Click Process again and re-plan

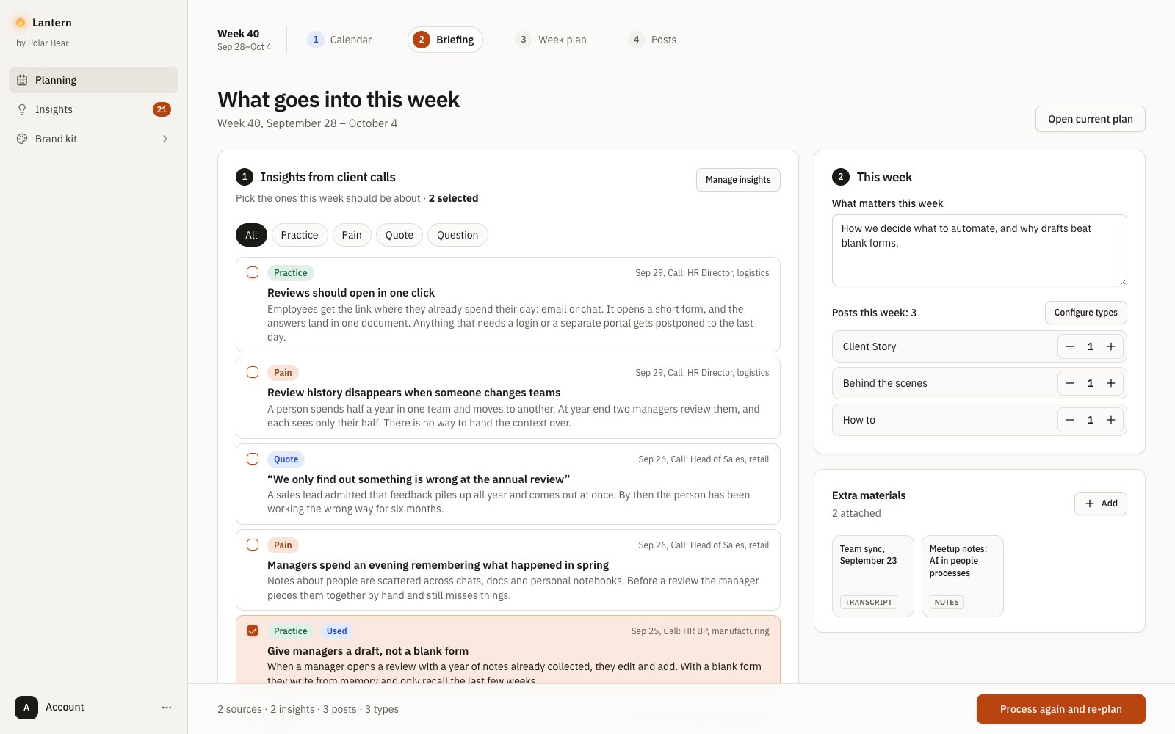[x=1060, y=709]
